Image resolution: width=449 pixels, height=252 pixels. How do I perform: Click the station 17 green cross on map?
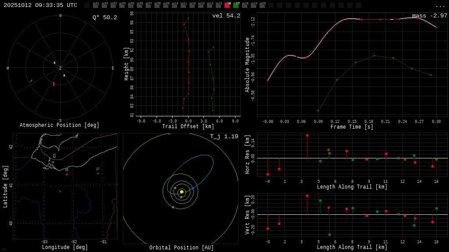98,174
